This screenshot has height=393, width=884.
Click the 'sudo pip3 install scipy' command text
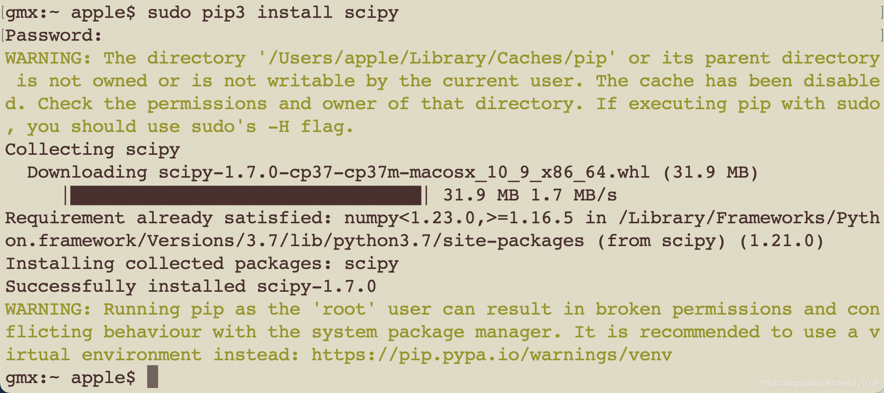[273, 13]
